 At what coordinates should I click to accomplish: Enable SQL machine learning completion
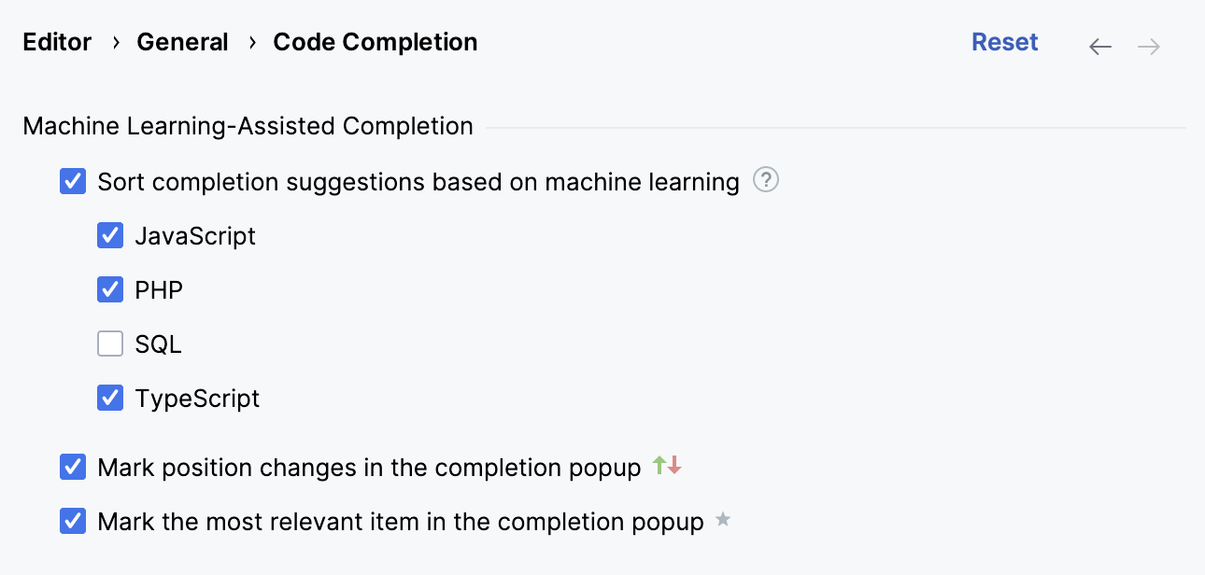(109, 344)
